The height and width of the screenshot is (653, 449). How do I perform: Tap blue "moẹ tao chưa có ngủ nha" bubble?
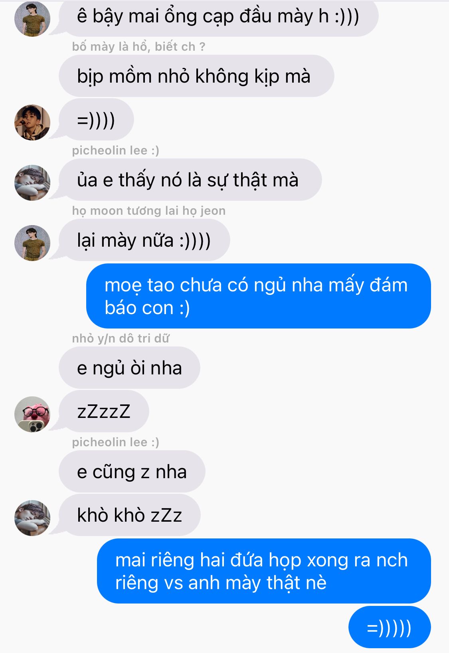(259, 296)
